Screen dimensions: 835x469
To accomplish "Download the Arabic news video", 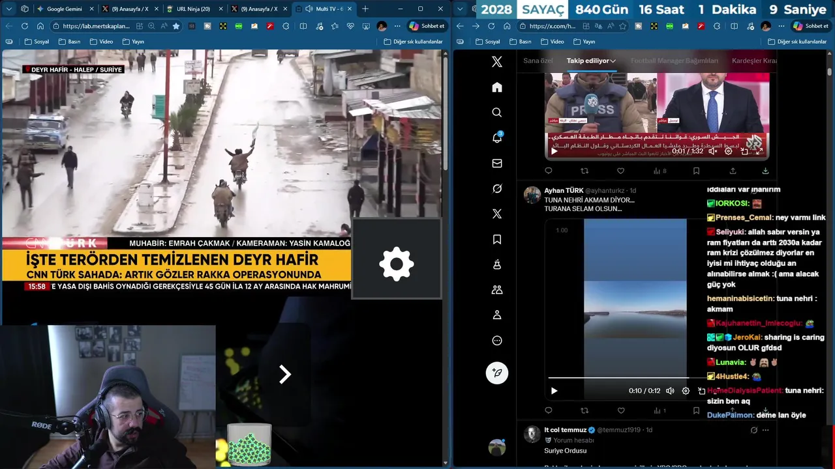I will click(x=765, y=171).
